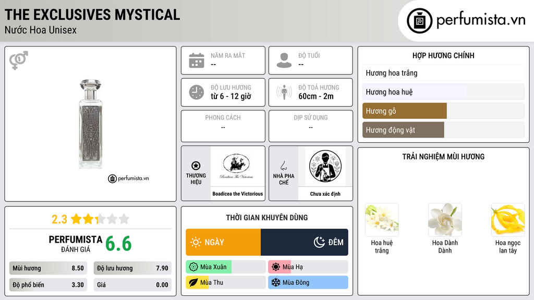Click the sillage icon for Độ toả hương
534x300 pixels.
(284, 92)
